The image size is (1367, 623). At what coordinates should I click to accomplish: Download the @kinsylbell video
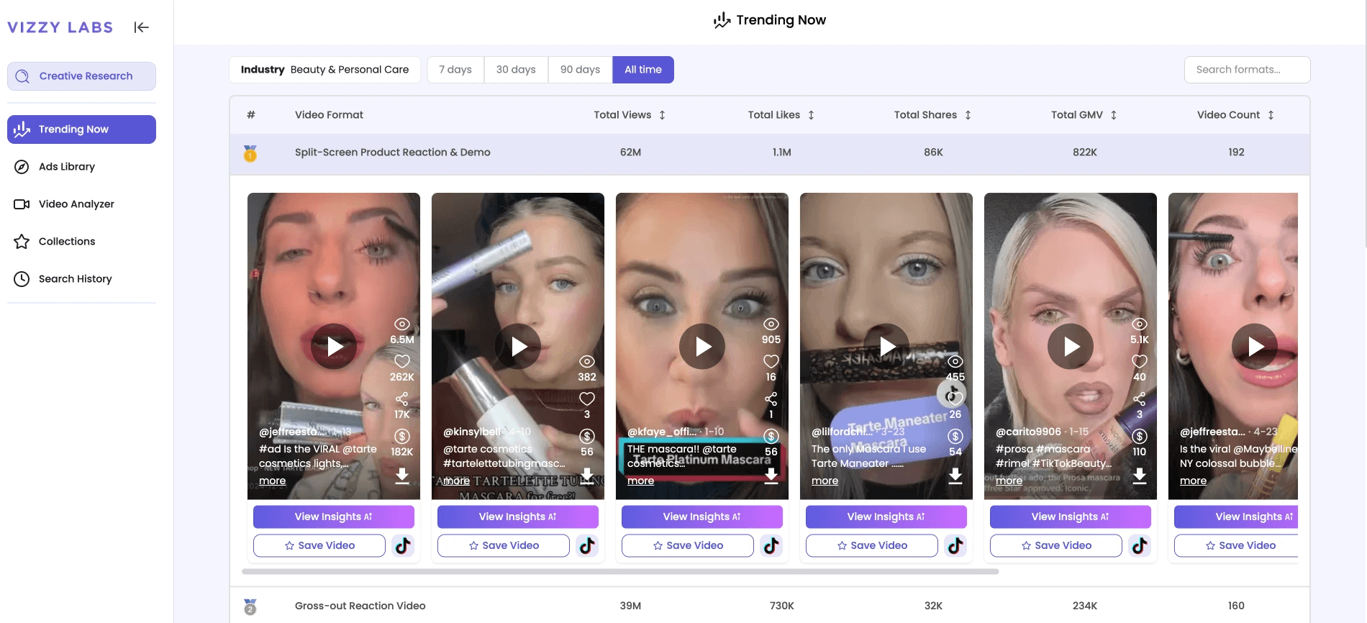pos(587,476)
